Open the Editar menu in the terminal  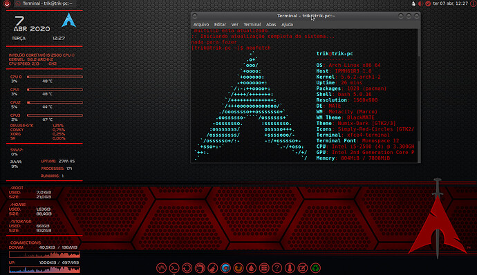pyautogui.click(x=220, y=24)
